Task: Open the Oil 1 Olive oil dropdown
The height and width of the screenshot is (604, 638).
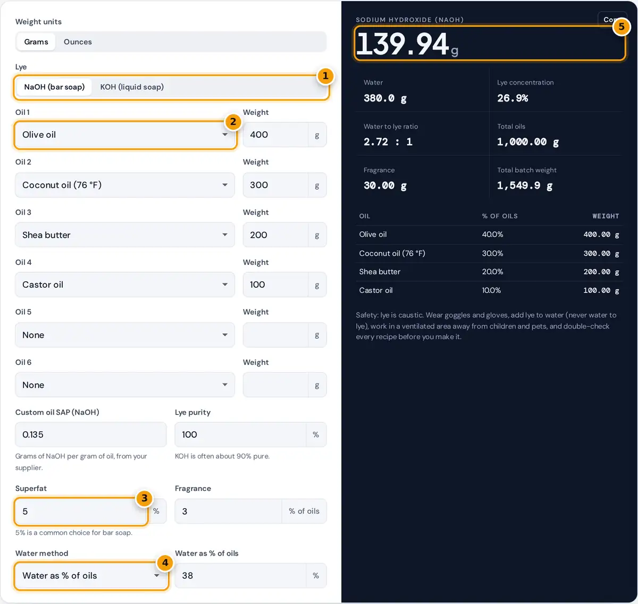Action: coord(125,135)
